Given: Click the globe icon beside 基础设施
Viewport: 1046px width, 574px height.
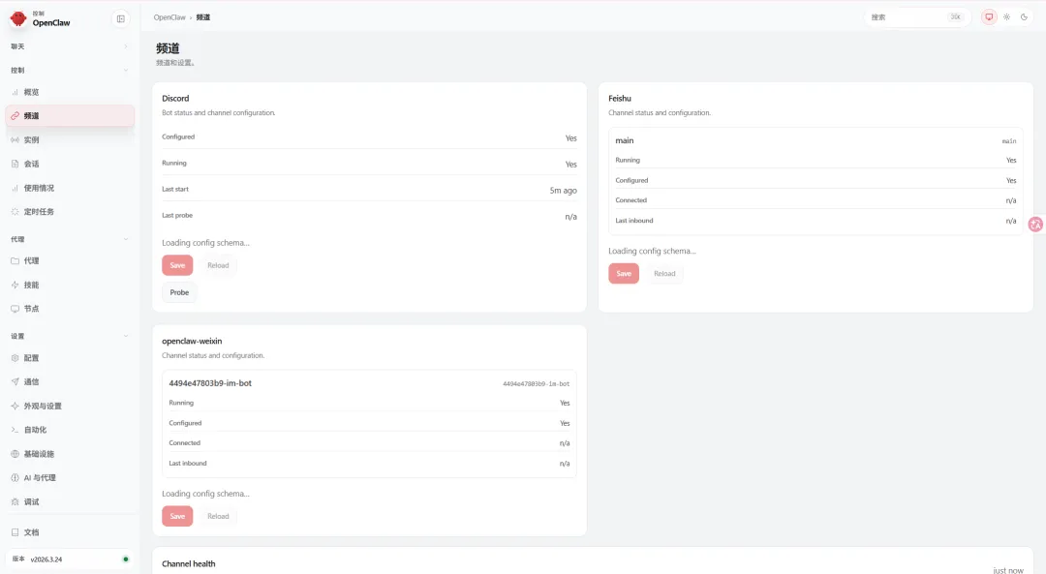Looking at the screenshot, I should click(15, 454).
